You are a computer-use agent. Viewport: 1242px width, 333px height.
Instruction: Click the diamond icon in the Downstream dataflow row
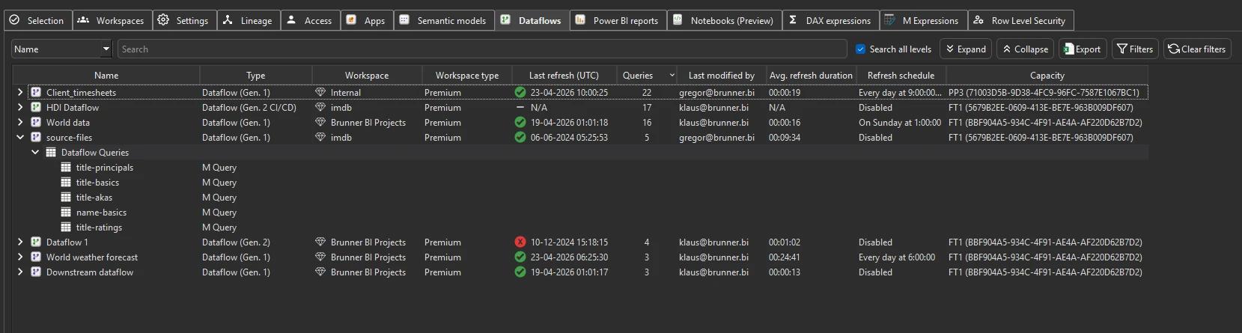coord(320,272)
